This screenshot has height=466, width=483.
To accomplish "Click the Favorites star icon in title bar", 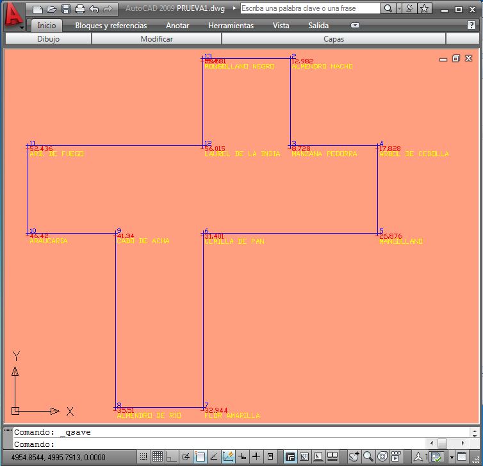I will coord(425,9).
